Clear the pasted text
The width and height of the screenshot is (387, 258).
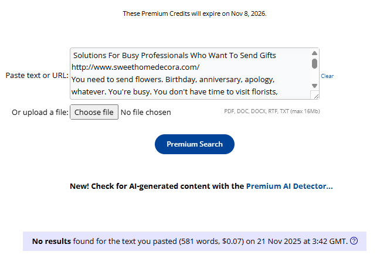point(327,76)
